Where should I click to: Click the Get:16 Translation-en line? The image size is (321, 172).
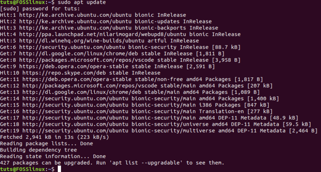point(136,111)
